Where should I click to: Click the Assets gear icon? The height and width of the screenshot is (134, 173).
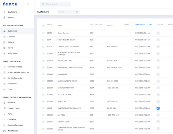point(4,48)
